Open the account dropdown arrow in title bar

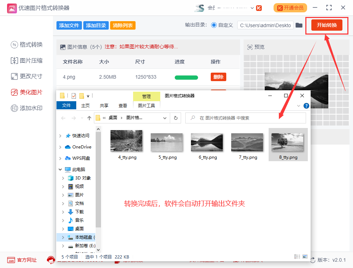click(x=252, y=8)
